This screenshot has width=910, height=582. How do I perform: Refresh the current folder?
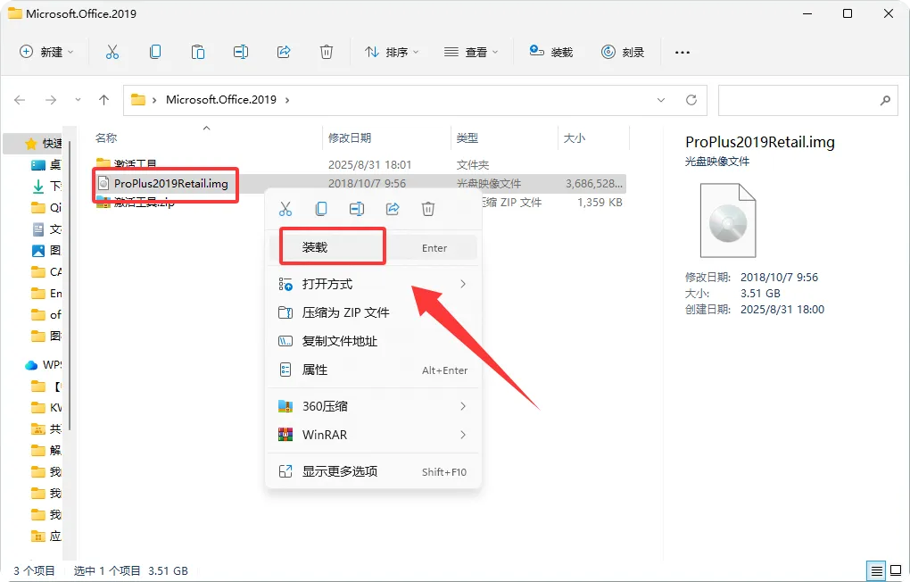pyautogui.click(x=691, y=100)
